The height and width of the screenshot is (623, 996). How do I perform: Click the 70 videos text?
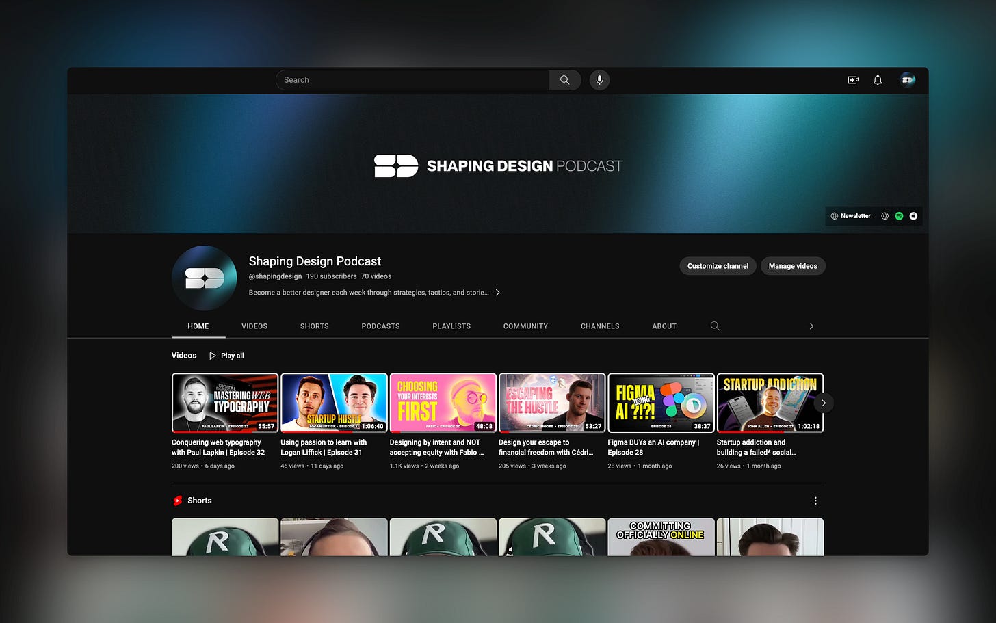[x=376, y=276]
